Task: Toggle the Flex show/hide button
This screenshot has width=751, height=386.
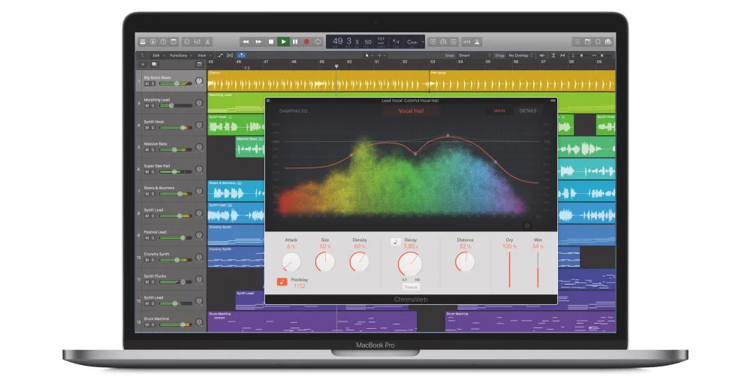Action: 230,56
